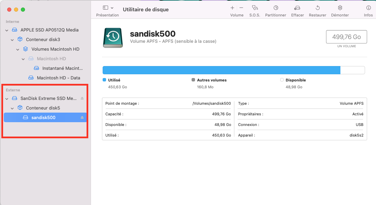
Task: Open the Présentation sidebar view menu
Action: [108, 8]
